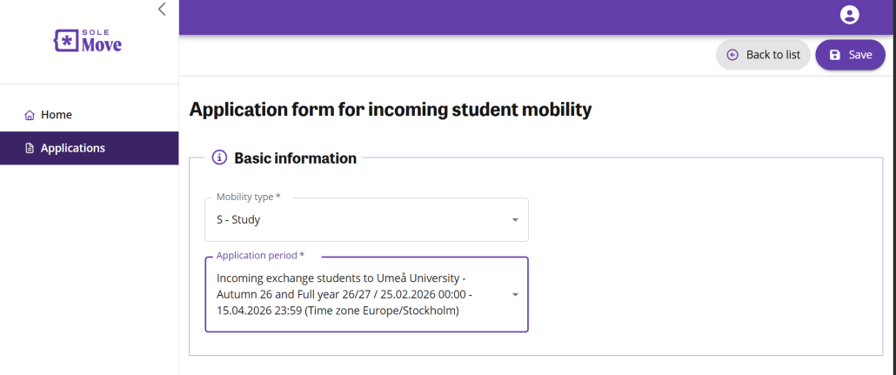Click the house icon beside Home

click(x=30, y=115)
